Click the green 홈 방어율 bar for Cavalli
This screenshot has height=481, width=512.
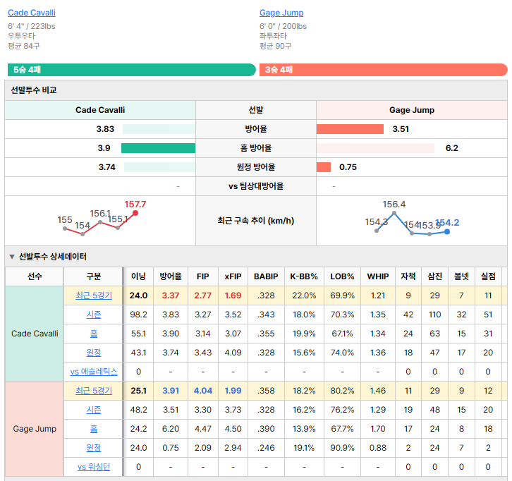pos(159,148)
